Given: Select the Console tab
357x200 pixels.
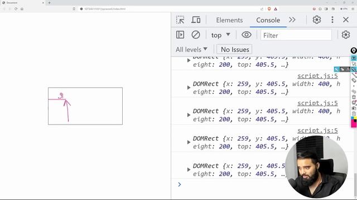Looking at the screenshot, I should 268,20.
